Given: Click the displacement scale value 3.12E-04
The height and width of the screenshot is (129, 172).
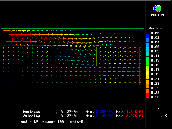Looking at the screenshot, I should tap(69, 112).
